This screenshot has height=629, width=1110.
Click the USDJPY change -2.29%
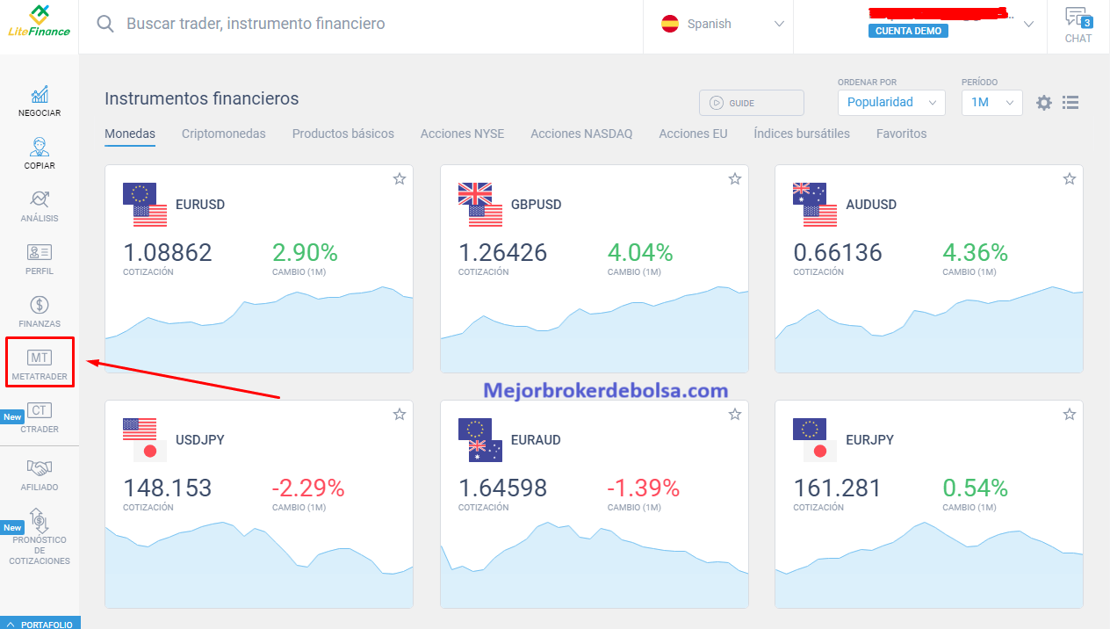tap(308, 488)
